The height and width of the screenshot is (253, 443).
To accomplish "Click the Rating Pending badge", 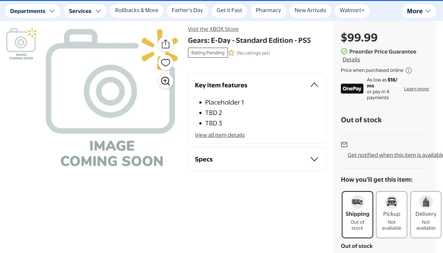I will (x=208, y=53).
